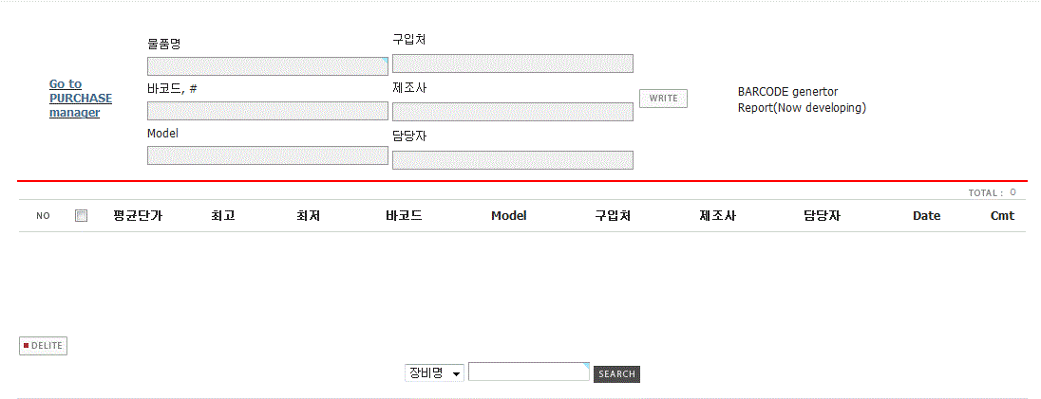This screenshot has width=1041, height=399.
Task: Click the SEARCH button
Action: point(616,373)
